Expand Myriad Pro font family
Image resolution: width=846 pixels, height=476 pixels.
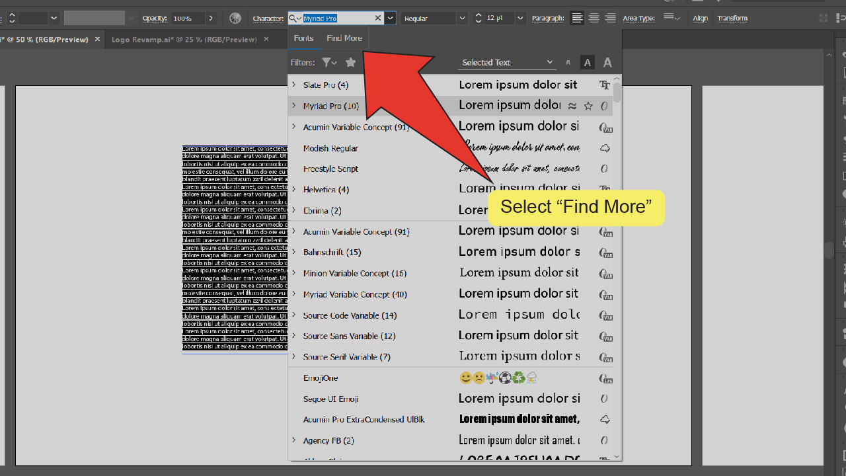tap(294, 106)
